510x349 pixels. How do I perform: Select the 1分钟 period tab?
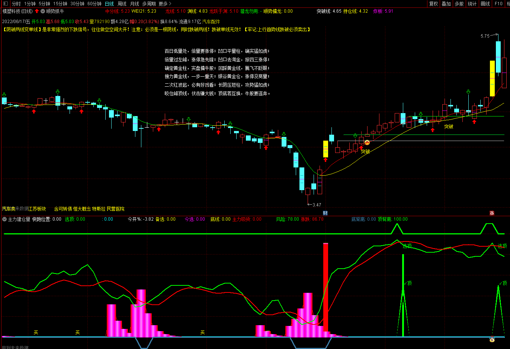click(30, 4)
